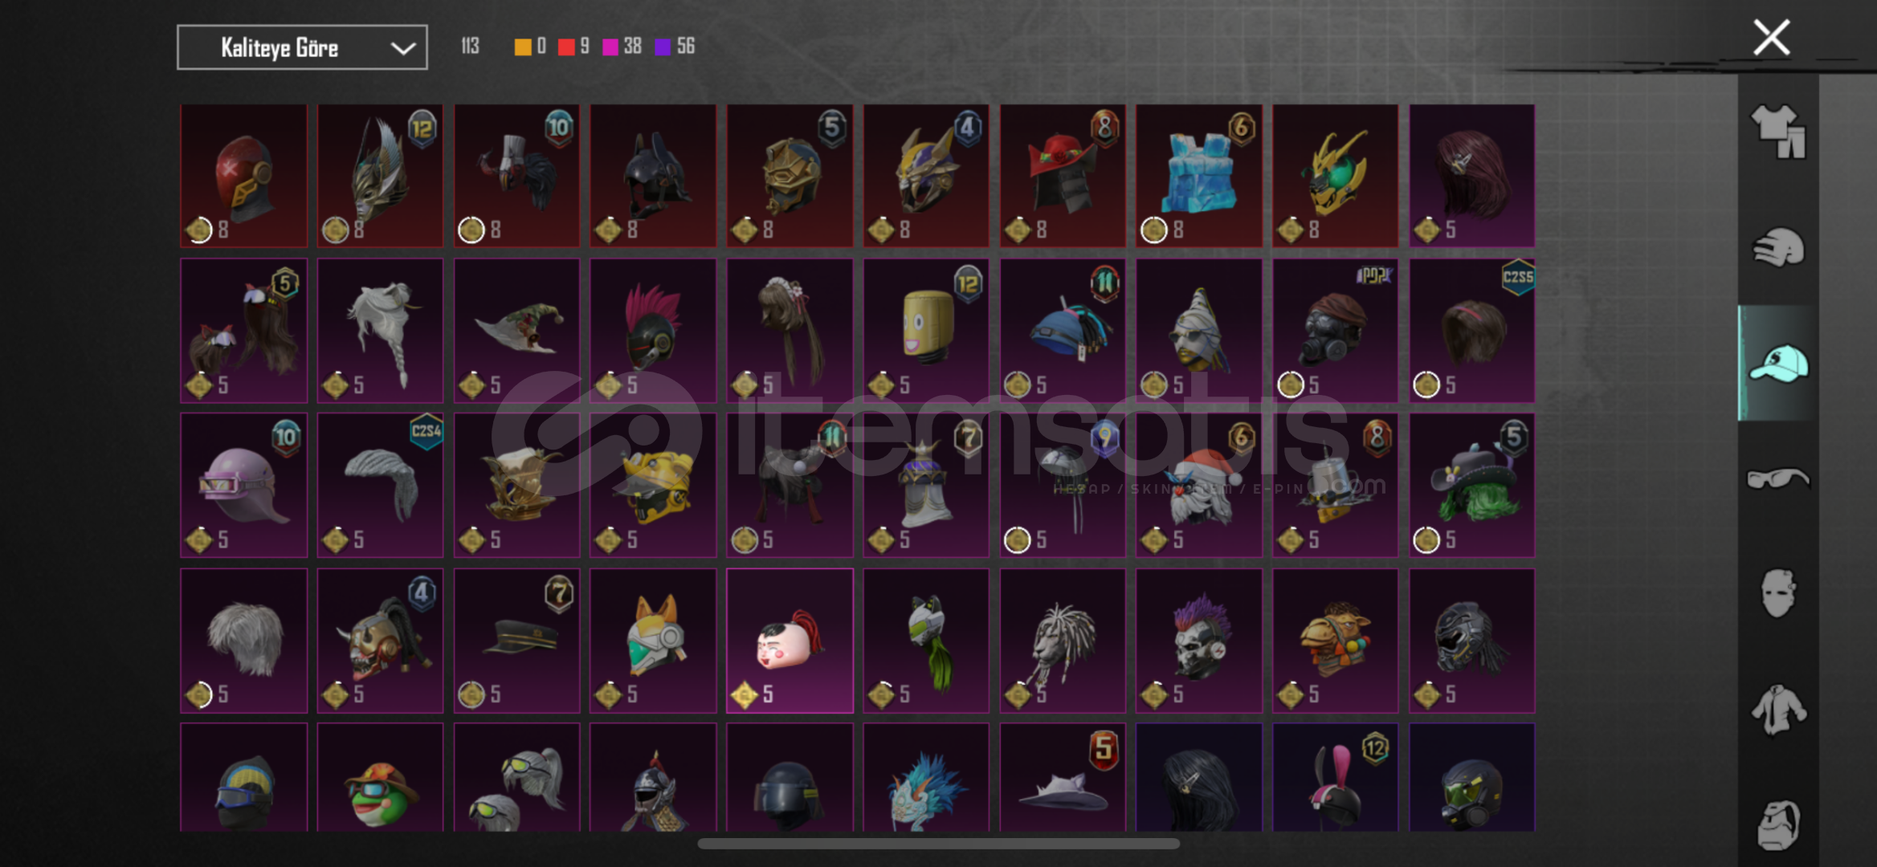
Task: Select the Santa hat beard item
Action: [x=1198, y=485]
